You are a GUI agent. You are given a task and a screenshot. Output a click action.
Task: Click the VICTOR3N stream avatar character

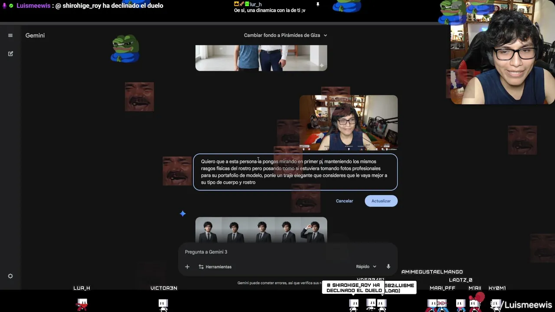click(x=163, y=304)
